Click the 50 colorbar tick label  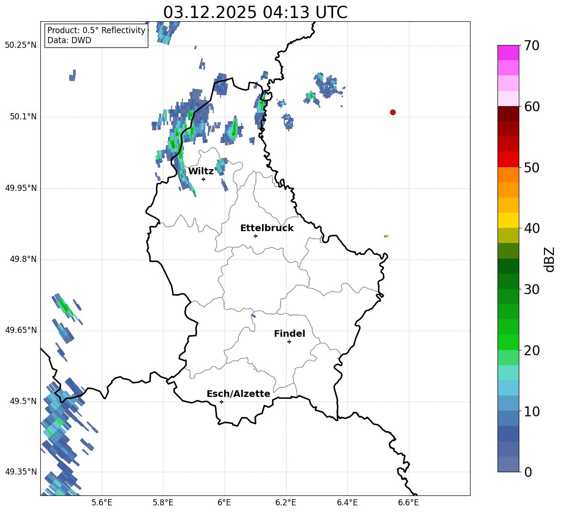tap(532, 167)
